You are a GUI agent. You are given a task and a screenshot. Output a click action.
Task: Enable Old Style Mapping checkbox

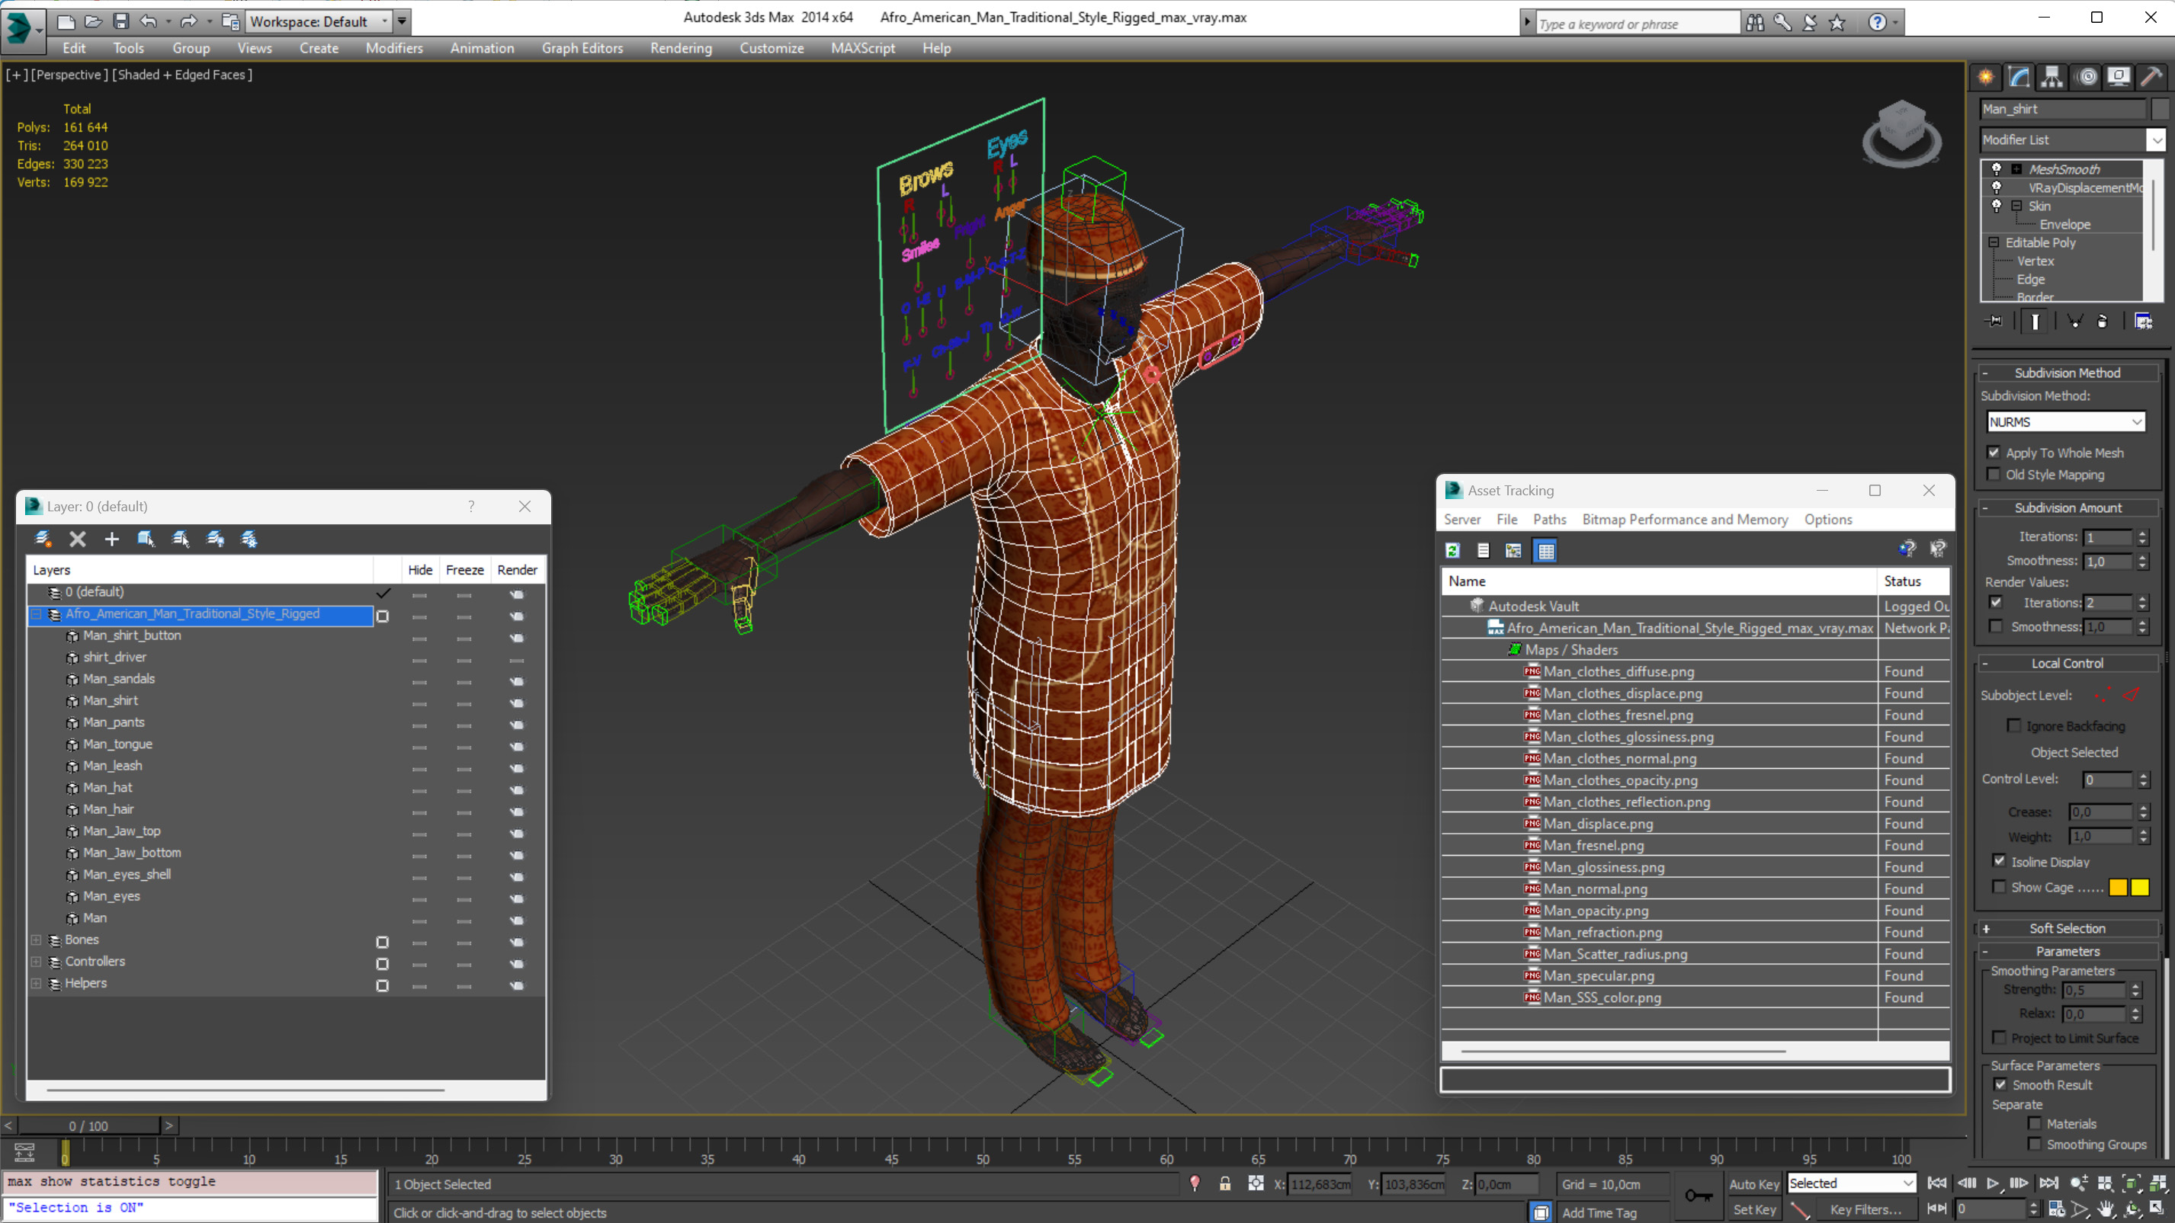point(1994,475)
